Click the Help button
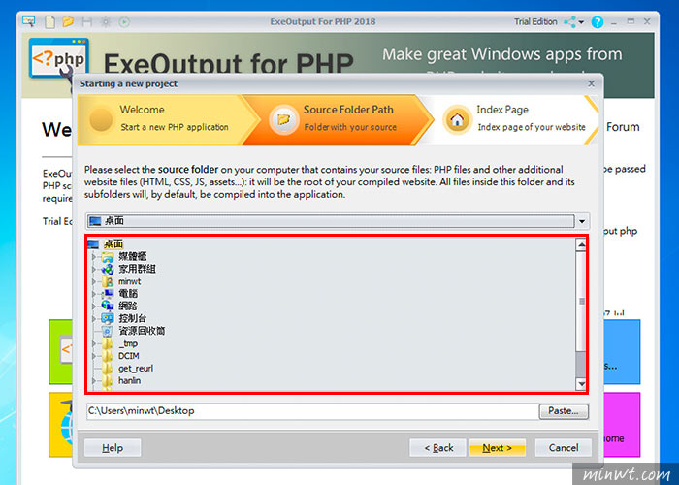Image resolution: width=679 pixels, height=485 pixels. [x=113, y=448]
